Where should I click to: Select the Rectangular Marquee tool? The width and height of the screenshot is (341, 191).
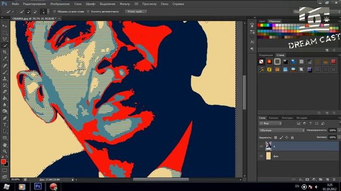5,33
